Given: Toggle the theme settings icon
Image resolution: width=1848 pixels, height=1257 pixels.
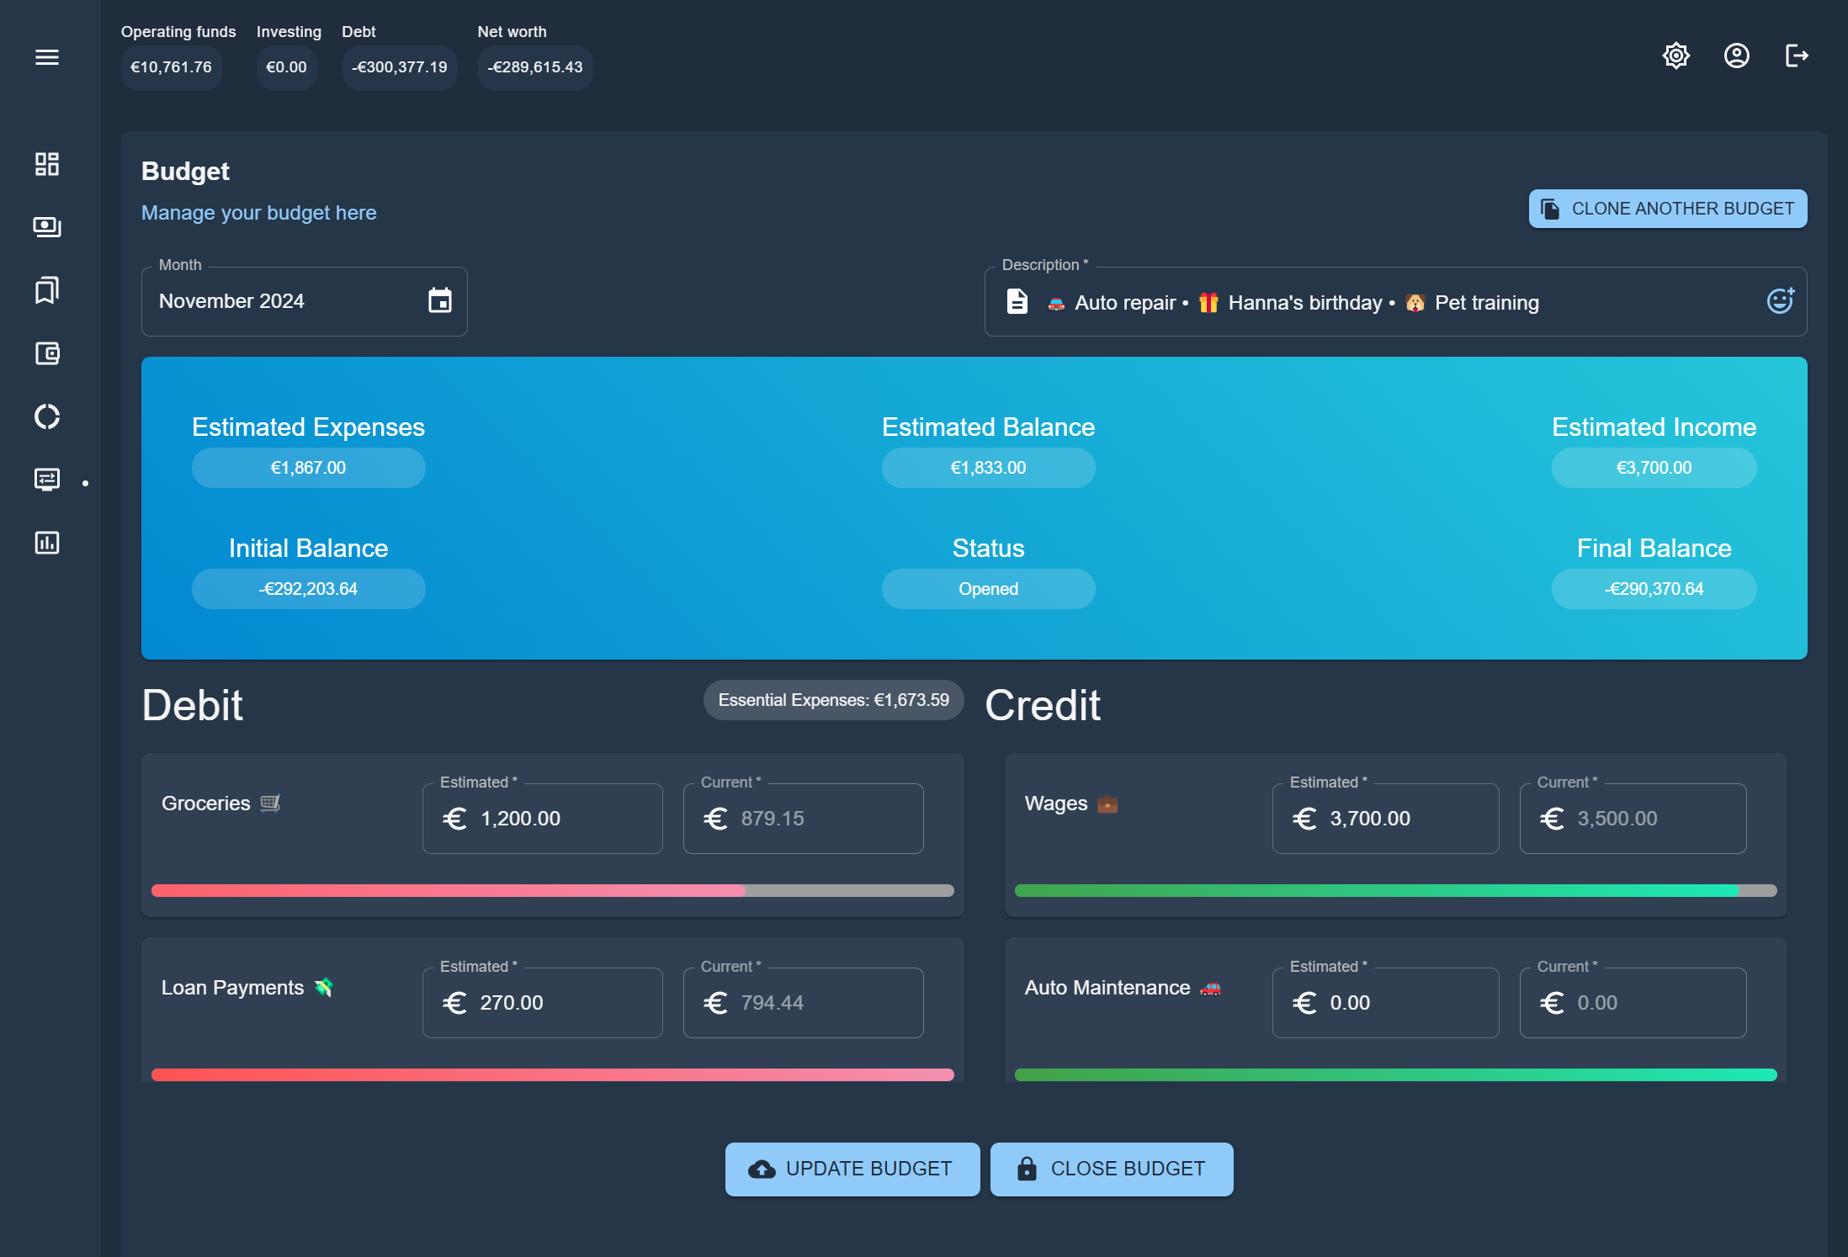Looking at the screenshot, I should click(1675, 56).
